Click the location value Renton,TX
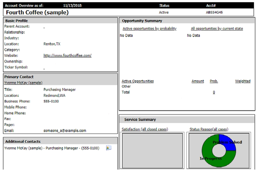This screenshot has width=258, height=172. (52, 44)
